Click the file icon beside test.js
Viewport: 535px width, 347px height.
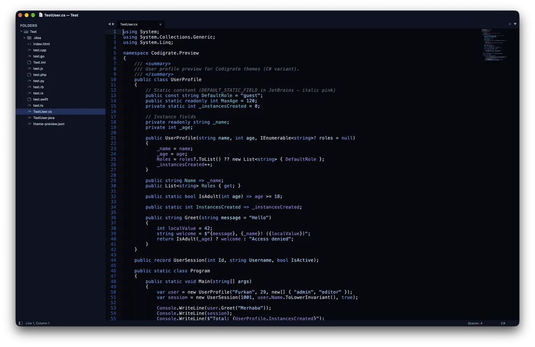click(x=29, y=69)
